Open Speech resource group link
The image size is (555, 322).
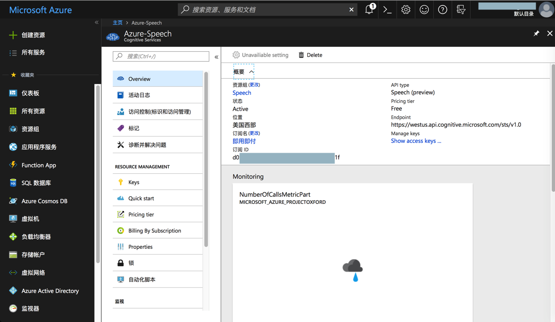(242, 93)
